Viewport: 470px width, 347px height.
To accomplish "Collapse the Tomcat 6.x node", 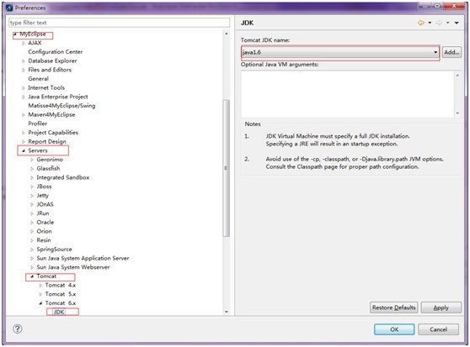I will (40, 303).
